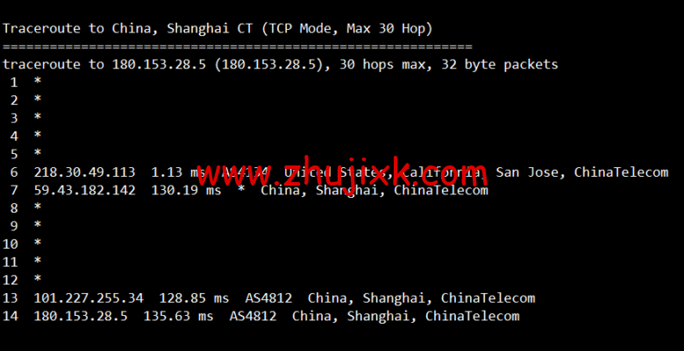The image size is (684, 351).
Task: Click hop 6 IP 218.30.49.113
Action: (85, 172)
